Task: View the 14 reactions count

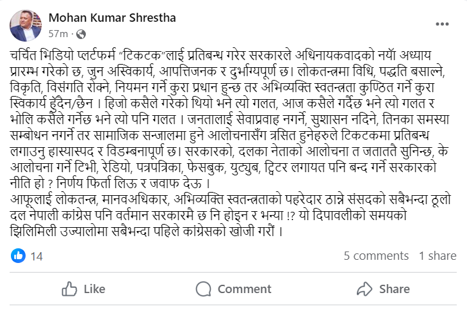Action: click(37, 256)
